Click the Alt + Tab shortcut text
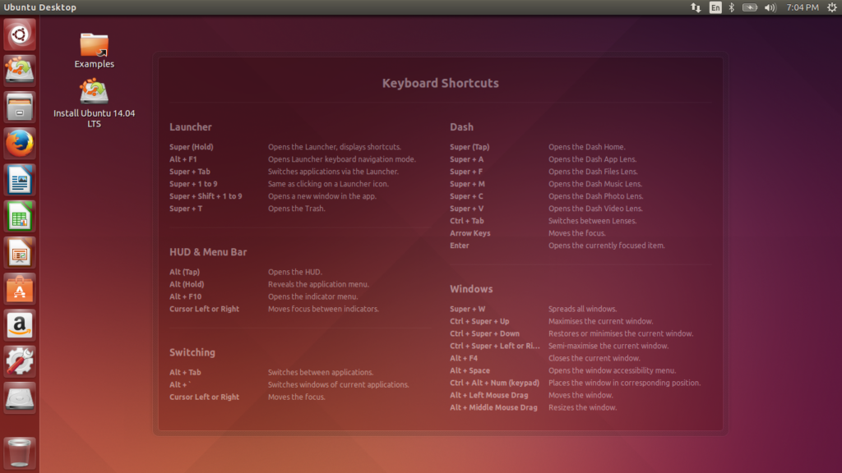Screen dimensions: 842x473 [x=185, y=372]
